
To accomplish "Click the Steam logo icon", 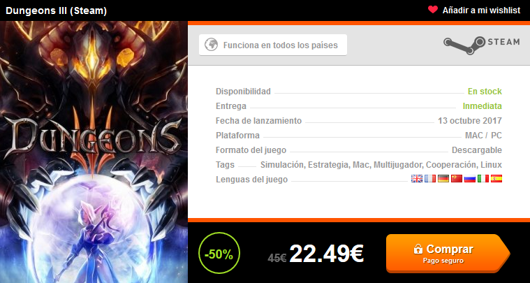I will pyautogui.click(x=464, y=45).
